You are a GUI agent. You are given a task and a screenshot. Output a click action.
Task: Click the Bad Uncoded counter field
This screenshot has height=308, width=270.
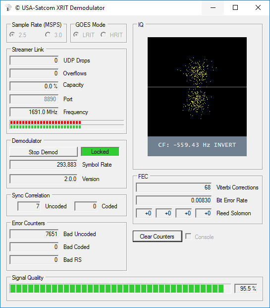click(x=34, y=234)
